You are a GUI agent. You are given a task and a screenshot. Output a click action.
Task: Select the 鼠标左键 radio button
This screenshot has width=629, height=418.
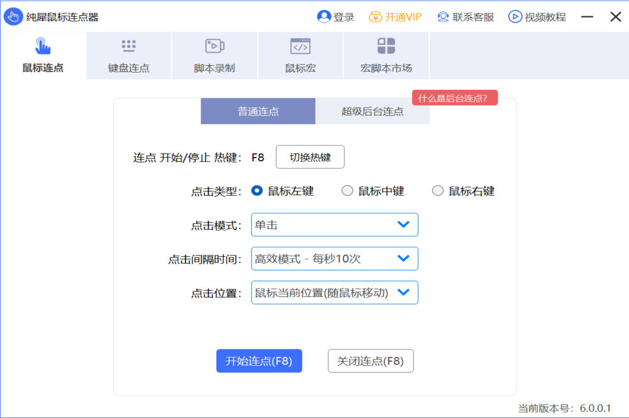[x=257, y=191]
